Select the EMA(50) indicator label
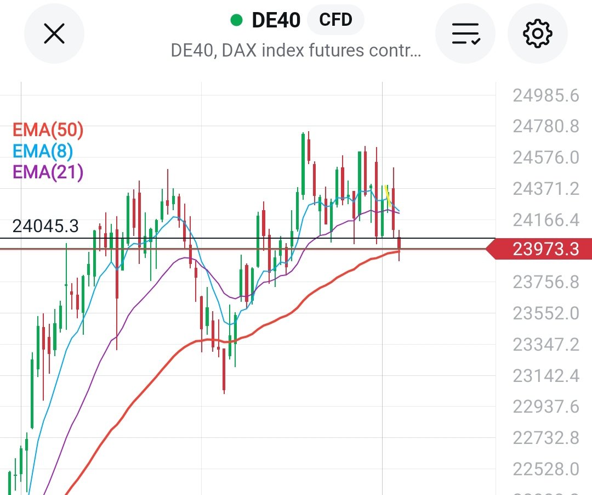Screen dimensions: 592x495 click(48, 130)
